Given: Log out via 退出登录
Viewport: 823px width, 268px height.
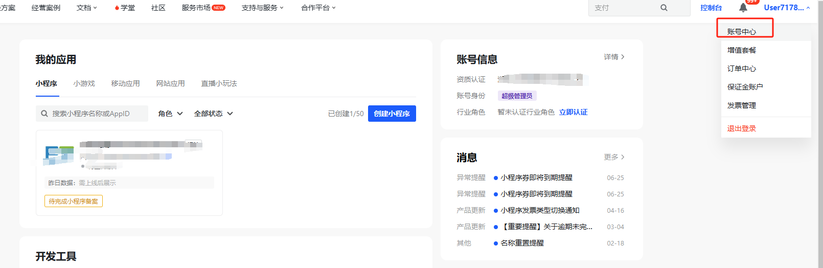Looking at the screenshot, I should 741,128.
